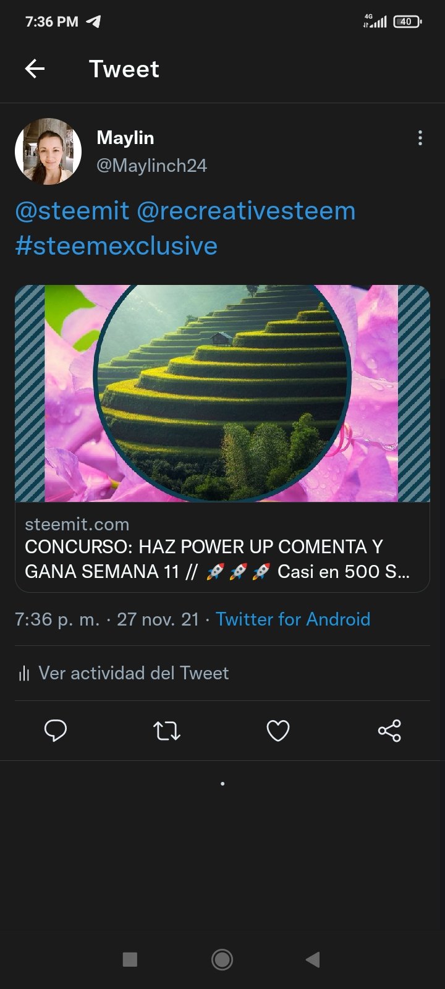Open Maylin's profile picture
Screen dimensions: 445x989
tap(48, 151)
